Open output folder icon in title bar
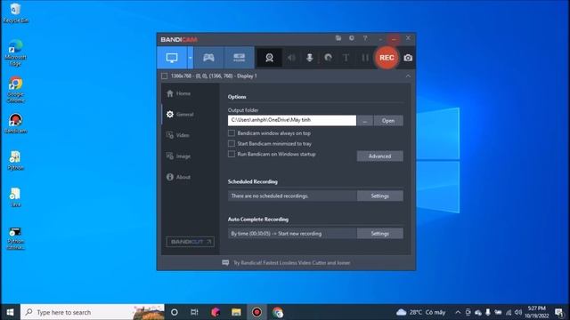The height and width of the screenshot is (320, 570). 338,38
